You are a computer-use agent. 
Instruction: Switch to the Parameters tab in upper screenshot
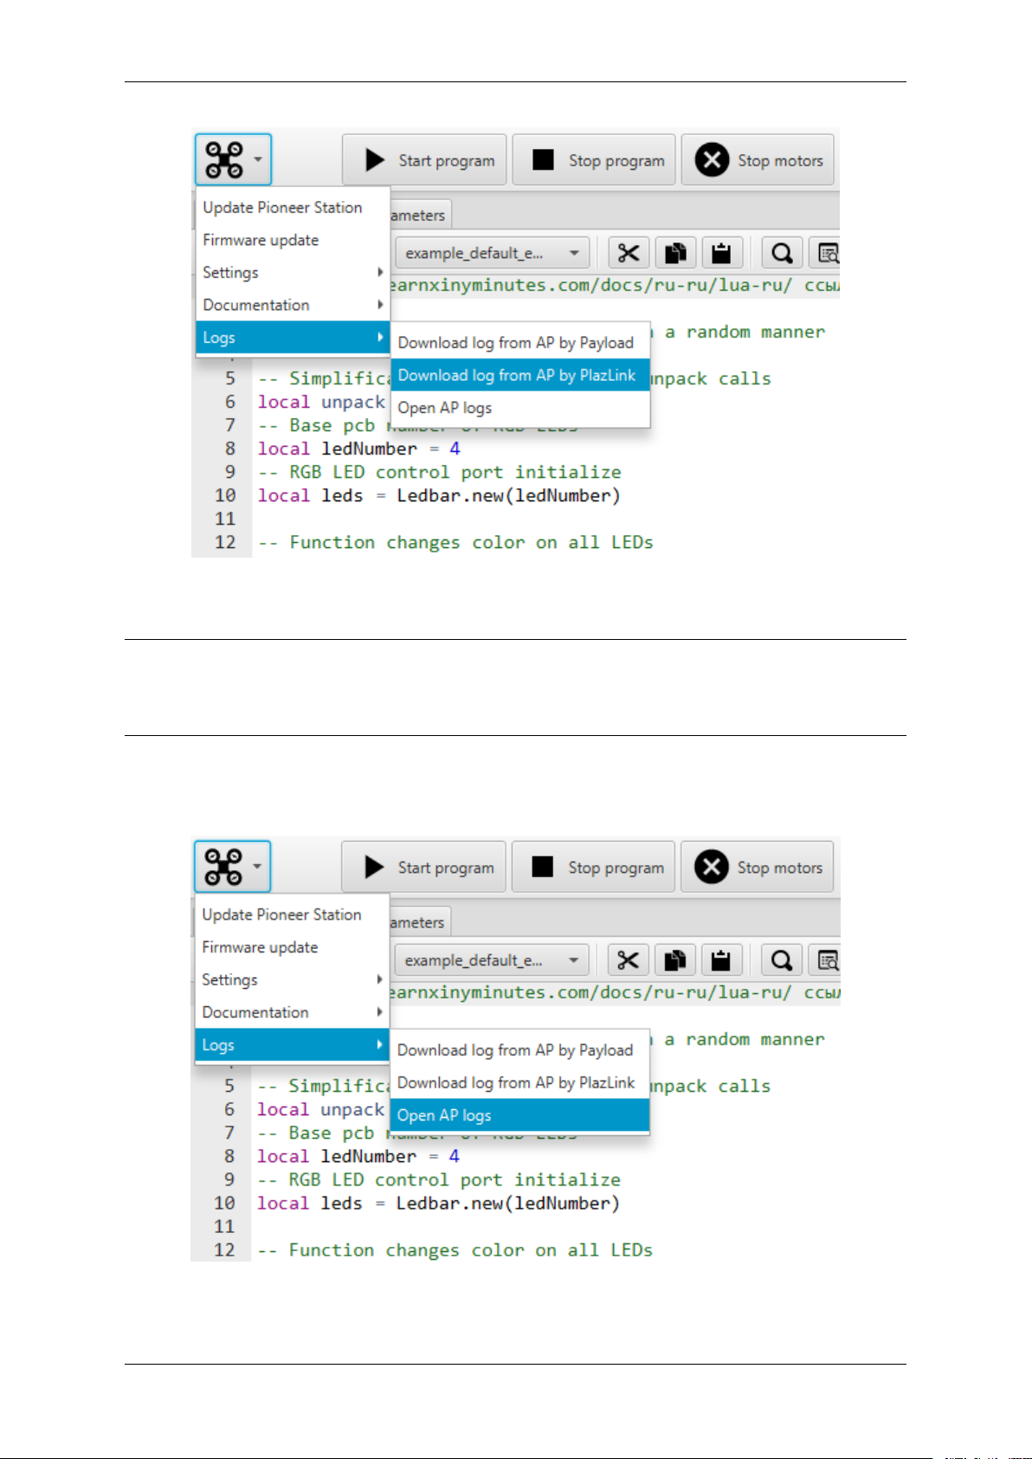click(420, 215)
